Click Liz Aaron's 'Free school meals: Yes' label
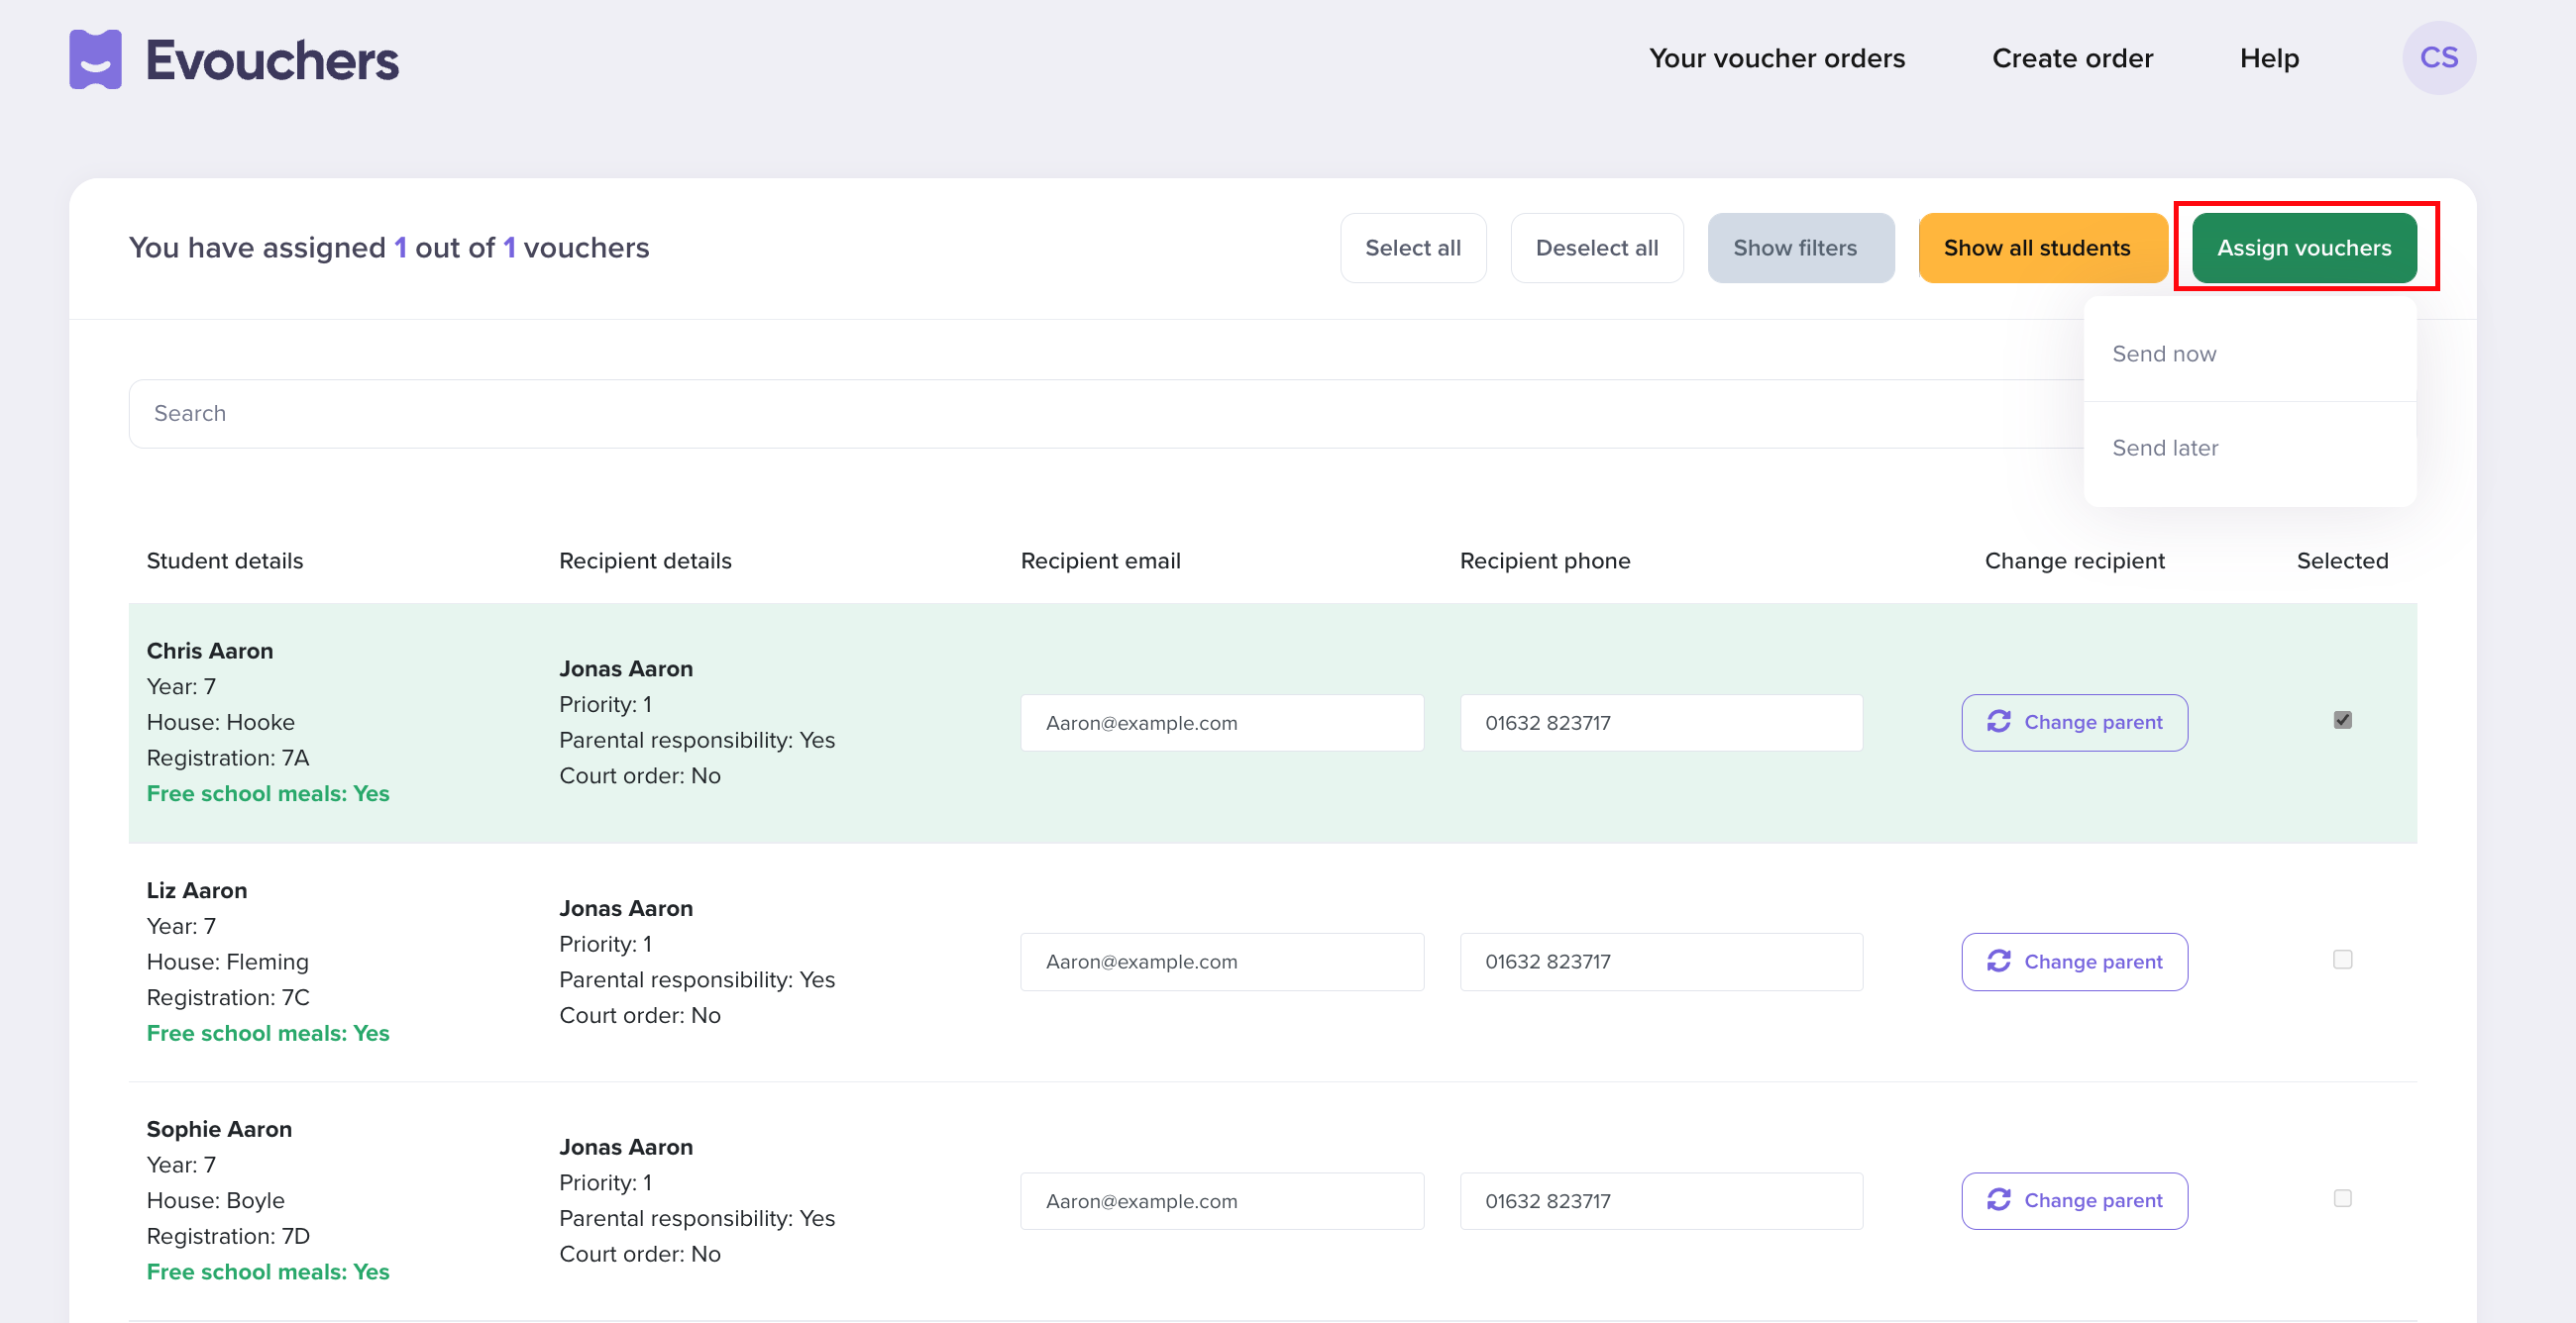Screen dimensions: 2576x1323 (x=267, y=1032)
